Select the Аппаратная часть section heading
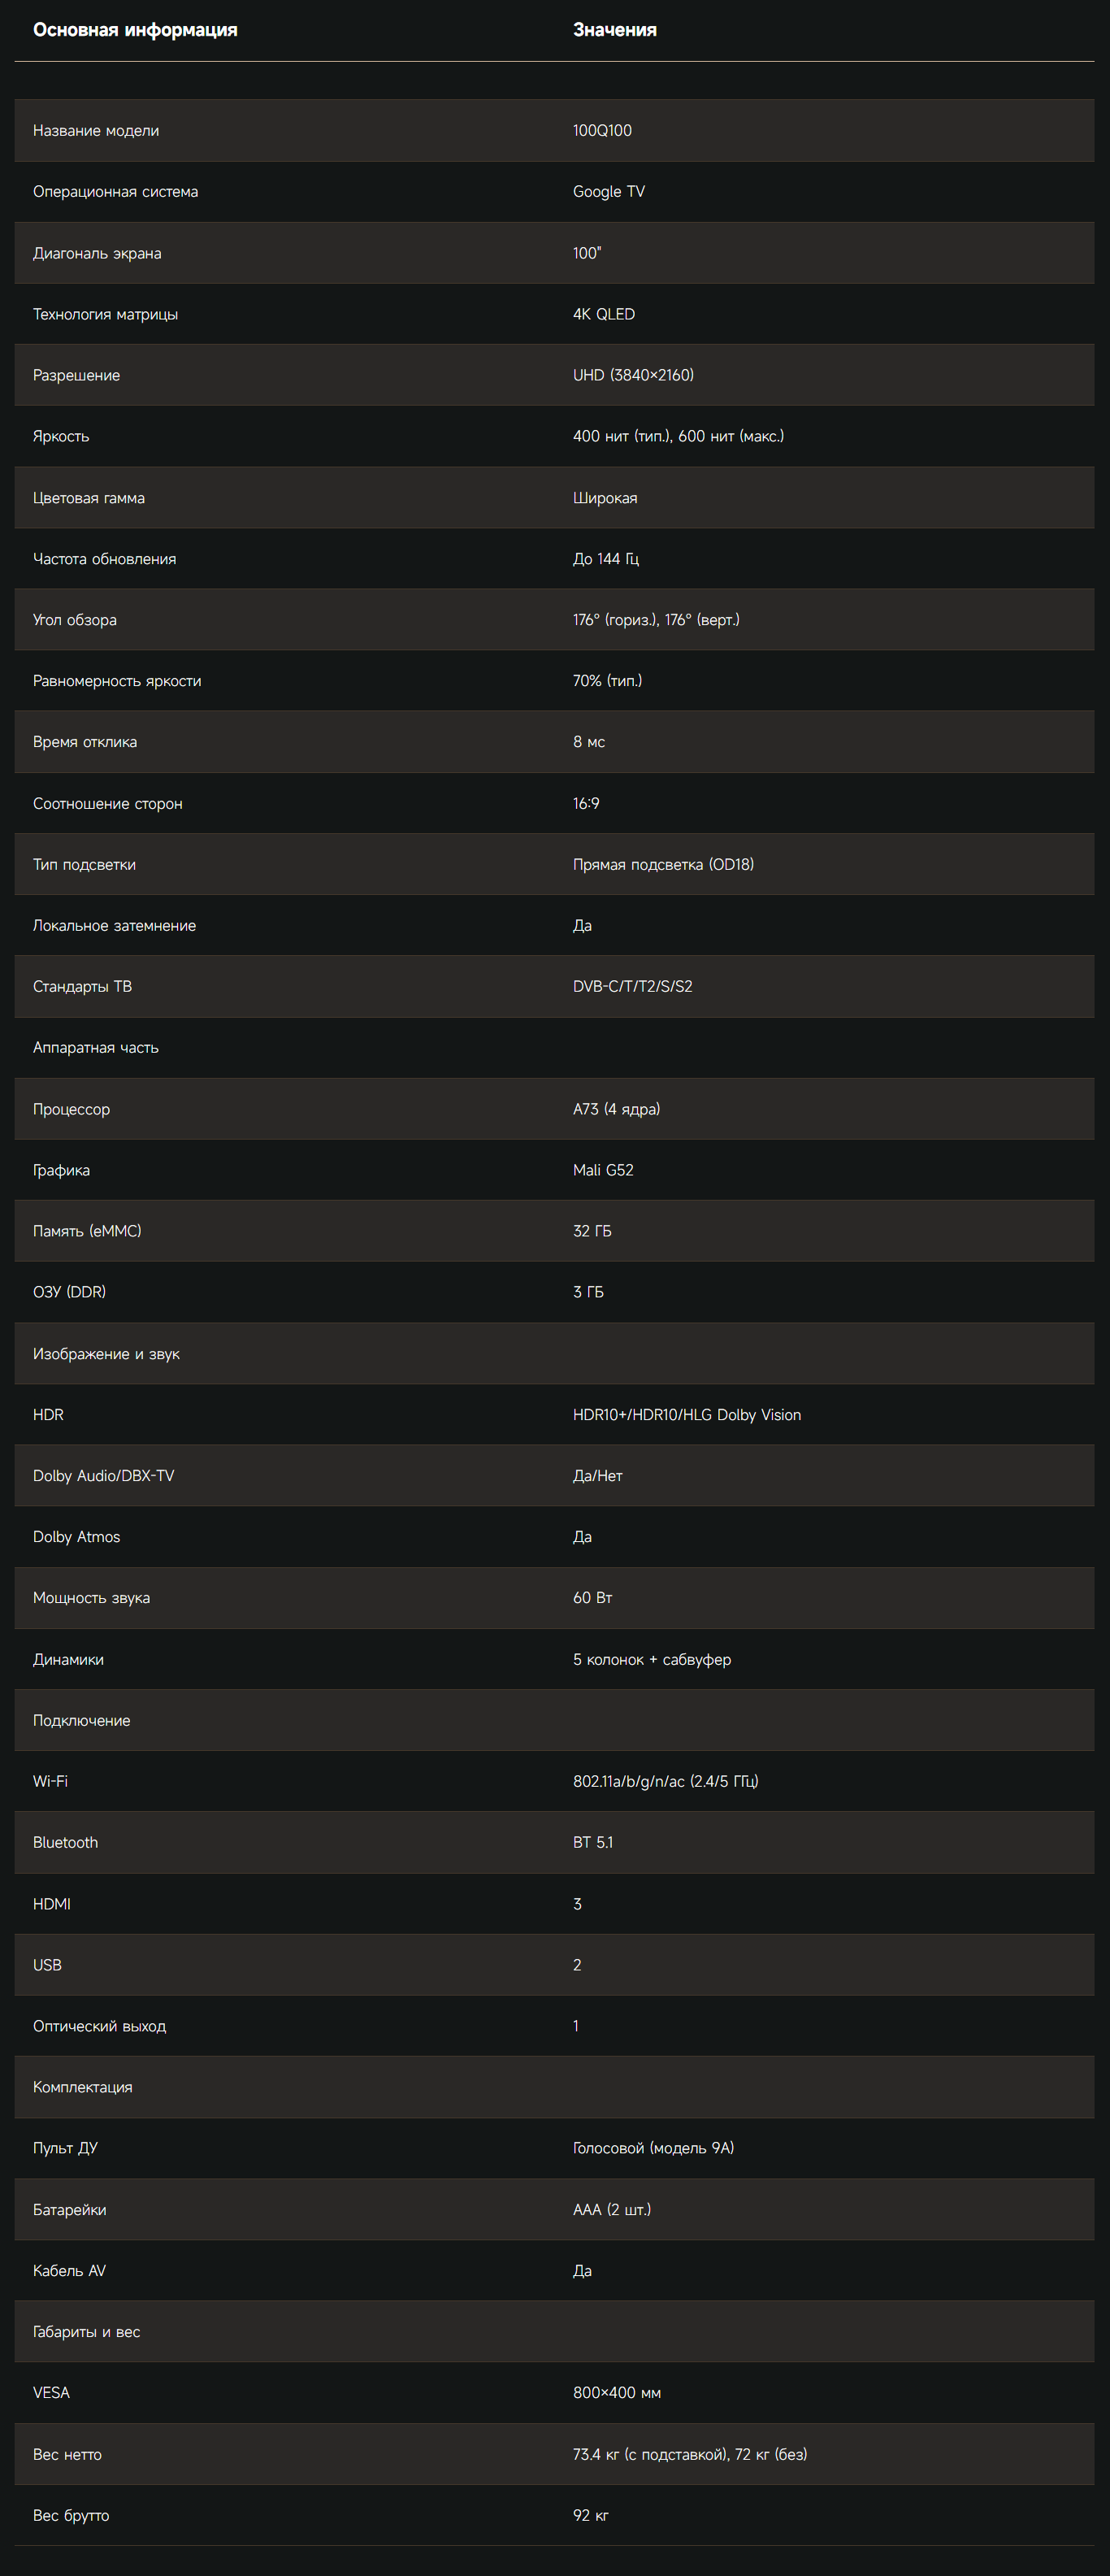The image size is (1110, 2576). tap(96, 1048)
